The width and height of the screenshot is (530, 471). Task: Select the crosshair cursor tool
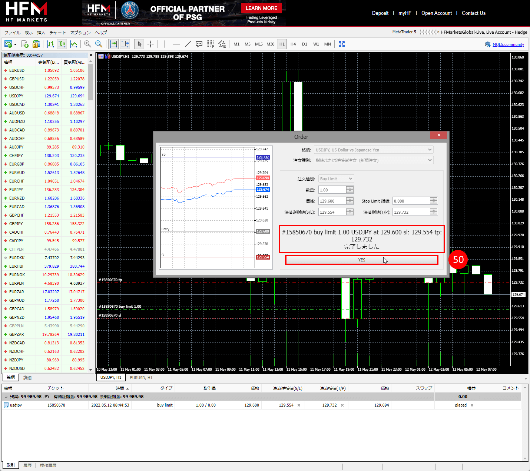[150, 44]
